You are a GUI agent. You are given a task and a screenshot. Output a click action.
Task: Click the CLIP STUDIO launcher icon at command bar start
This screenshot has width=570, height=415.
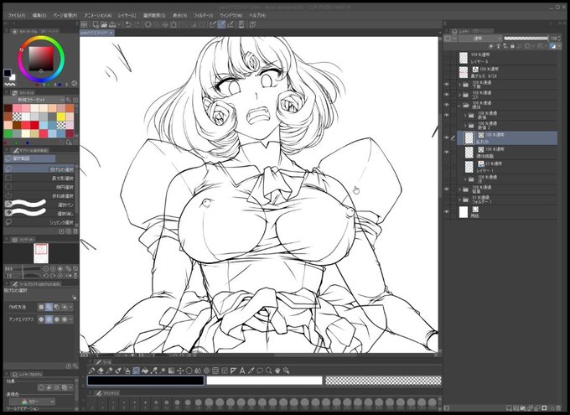click(84, 24)
